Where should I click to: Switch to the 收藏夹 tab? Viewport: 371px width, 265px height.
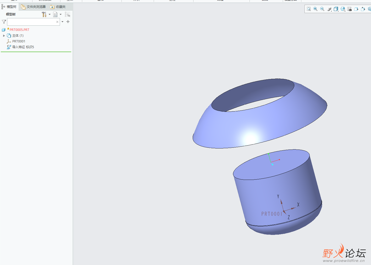click(58, 7)
